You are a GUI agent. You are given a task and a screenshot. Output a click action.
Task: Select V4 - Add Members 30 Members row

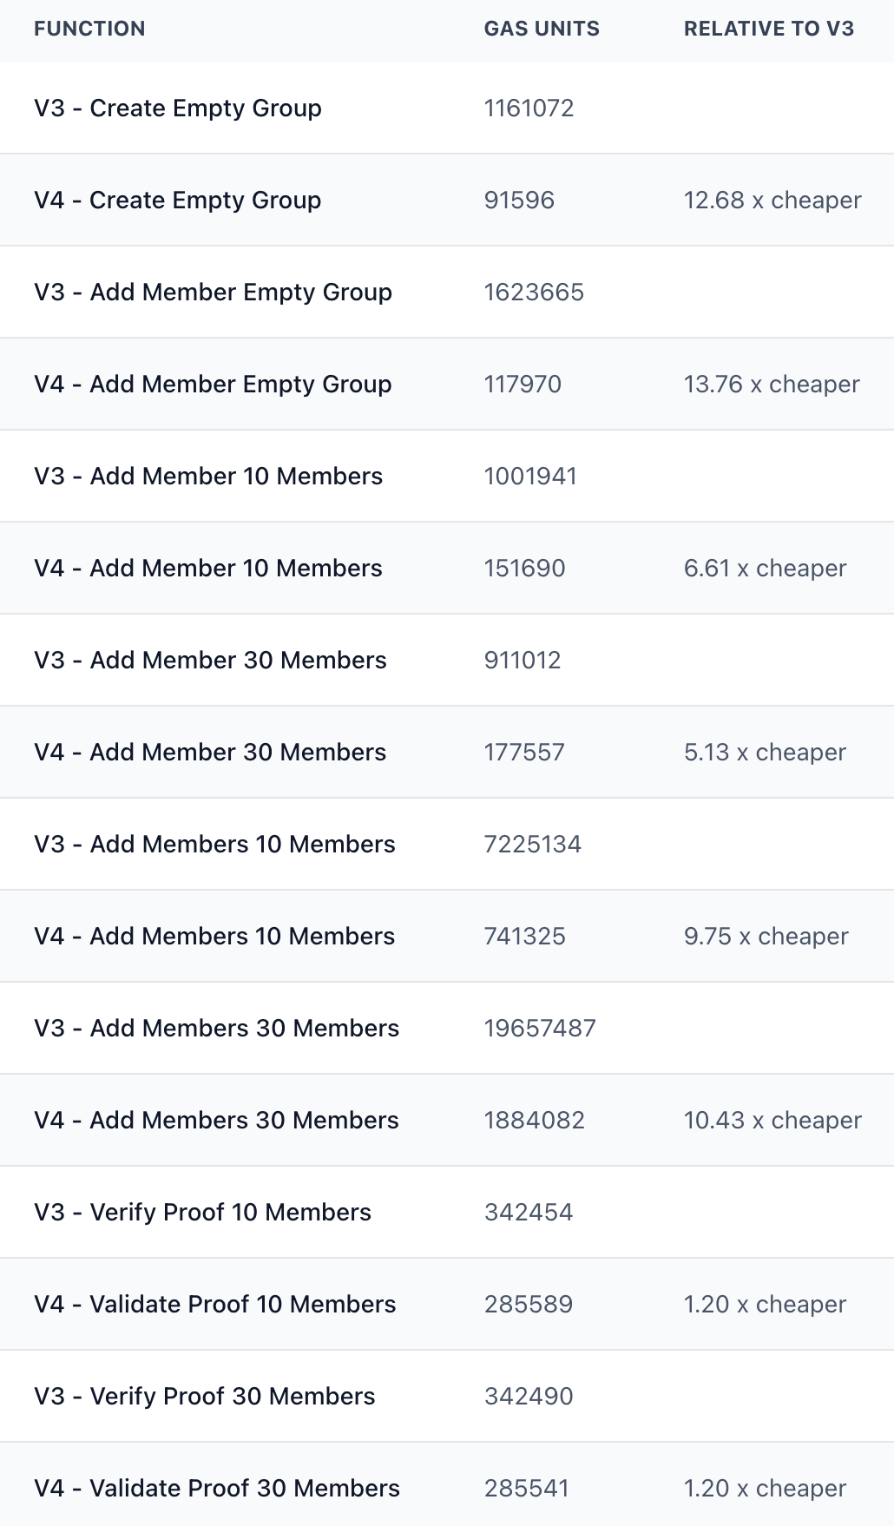[x=447, y=1121]
